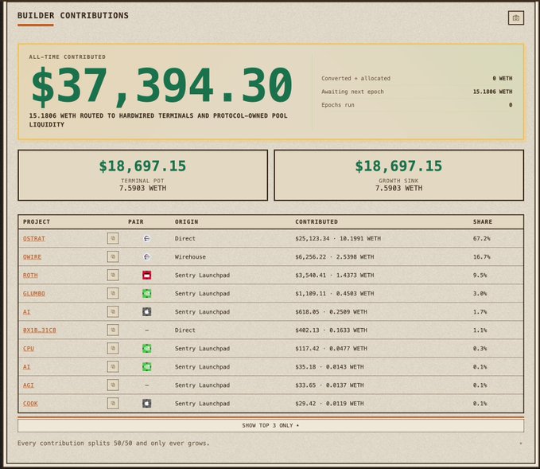
Task: Click the $37,394.30 all-time total
Action: [x=162, y=85]
